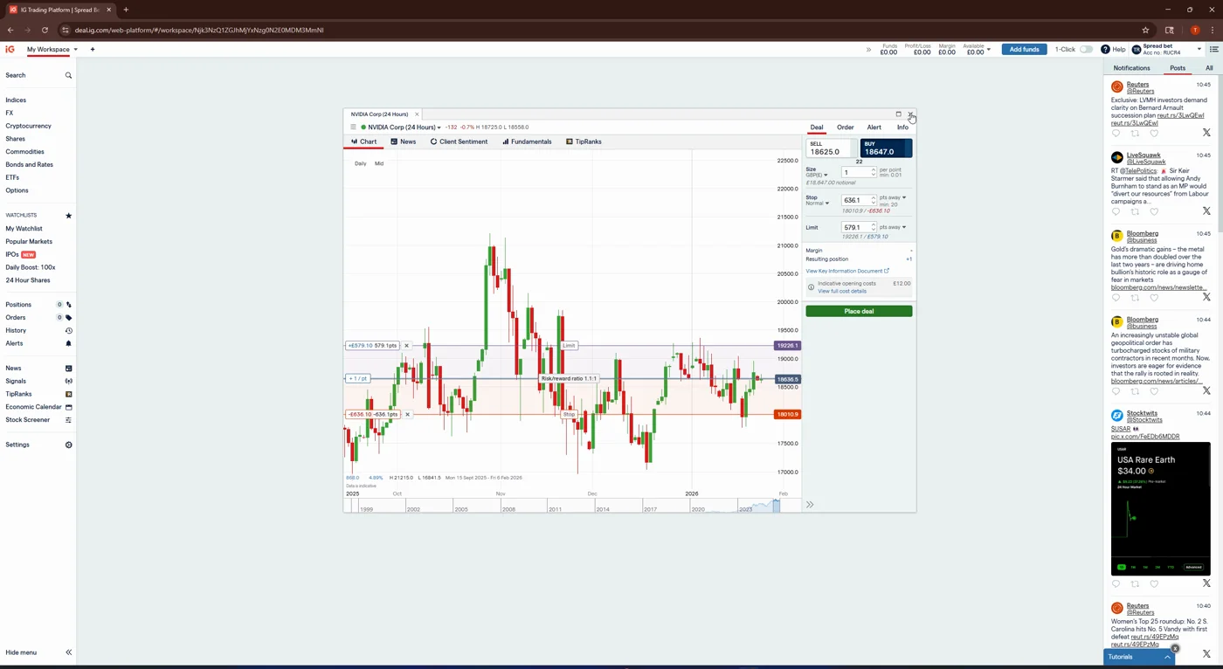Expand the funds bar with double chevrons
This screenshot has height=669, width=1223.
868,50
